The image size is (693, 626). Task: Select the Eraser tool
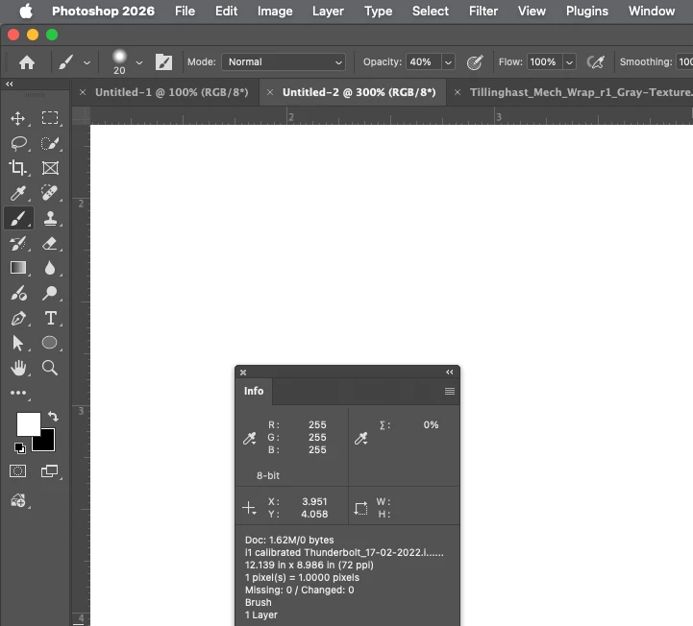tap(50, 243)
